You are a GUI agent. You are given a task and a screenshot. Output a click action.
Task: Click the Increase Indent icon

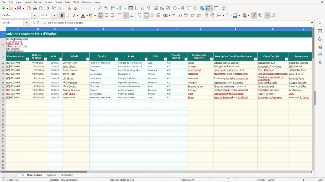click(206, 16)
